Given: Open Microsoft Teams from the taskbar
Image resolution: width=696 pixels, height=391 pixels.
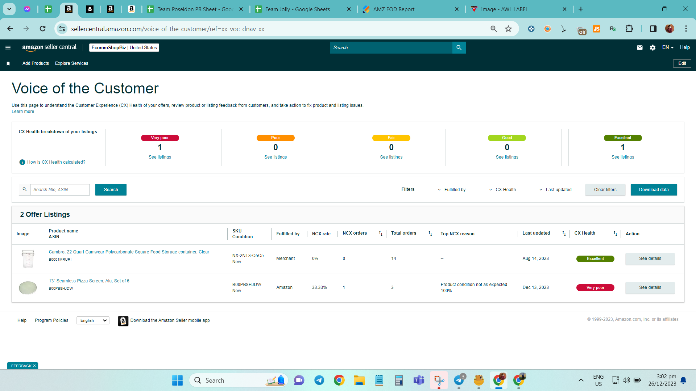Looking at the screenshot, I should 419,381.
